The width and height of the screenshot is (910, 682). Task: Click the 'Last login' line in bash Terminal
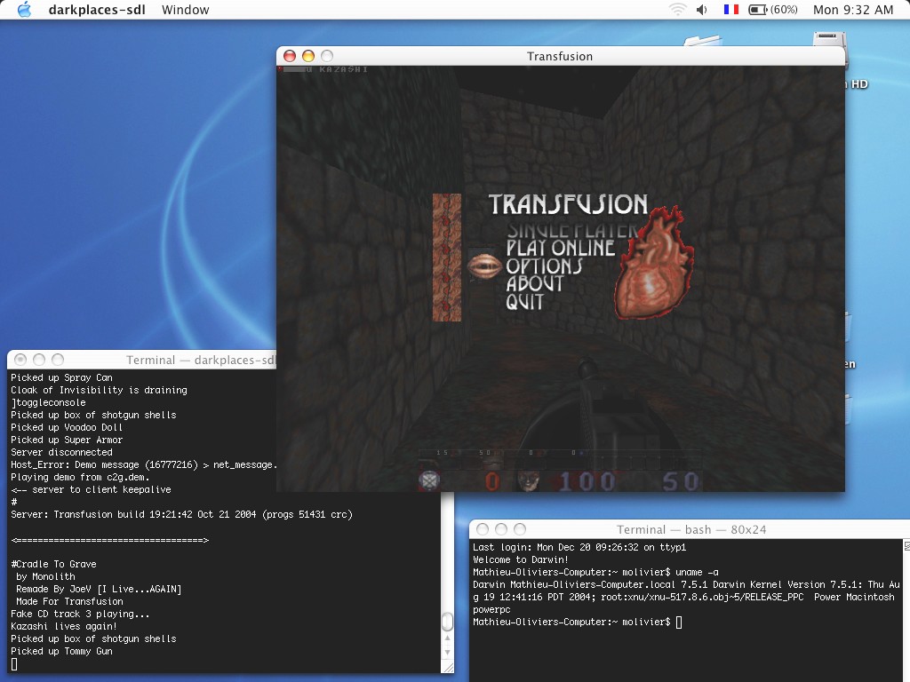579,547
